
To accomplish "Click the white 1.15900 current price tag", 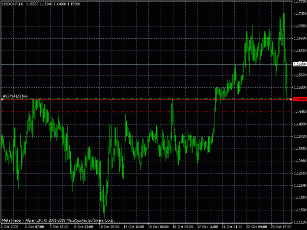I will (300, 64).
